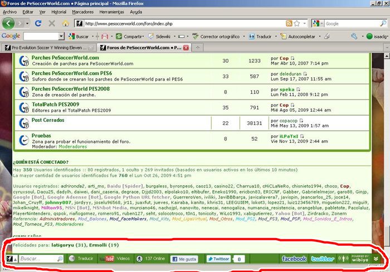Click Autocompletar in Google toolbar

tap(298, 37)
